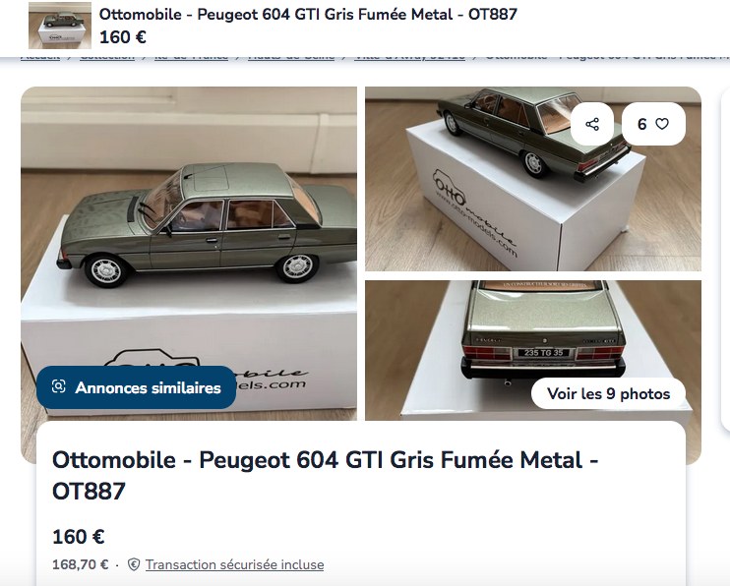Click the 168,70 € price with protection
The image size is (730, 586).
[80, 564]
